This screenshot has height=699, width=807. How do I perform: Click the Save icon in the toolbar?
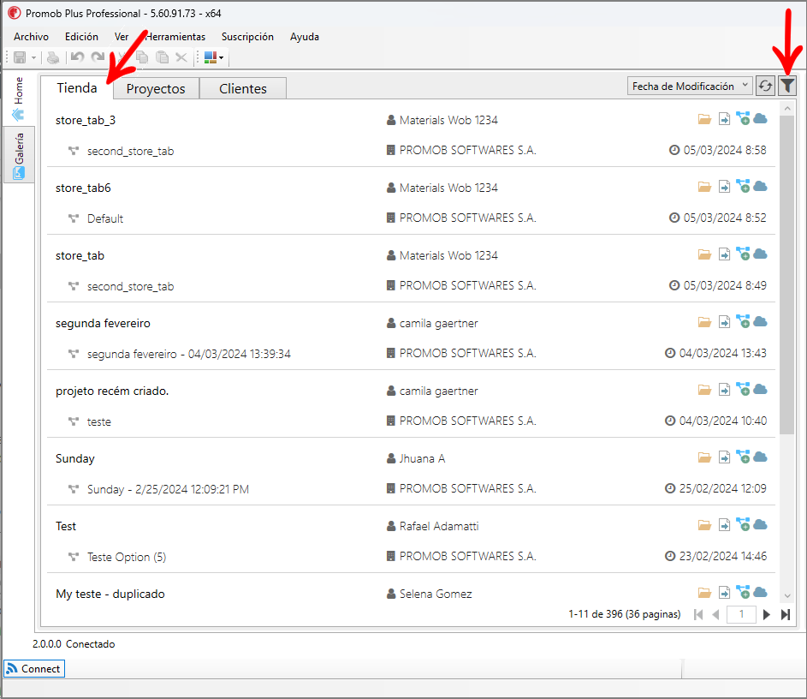pos(20,57)
